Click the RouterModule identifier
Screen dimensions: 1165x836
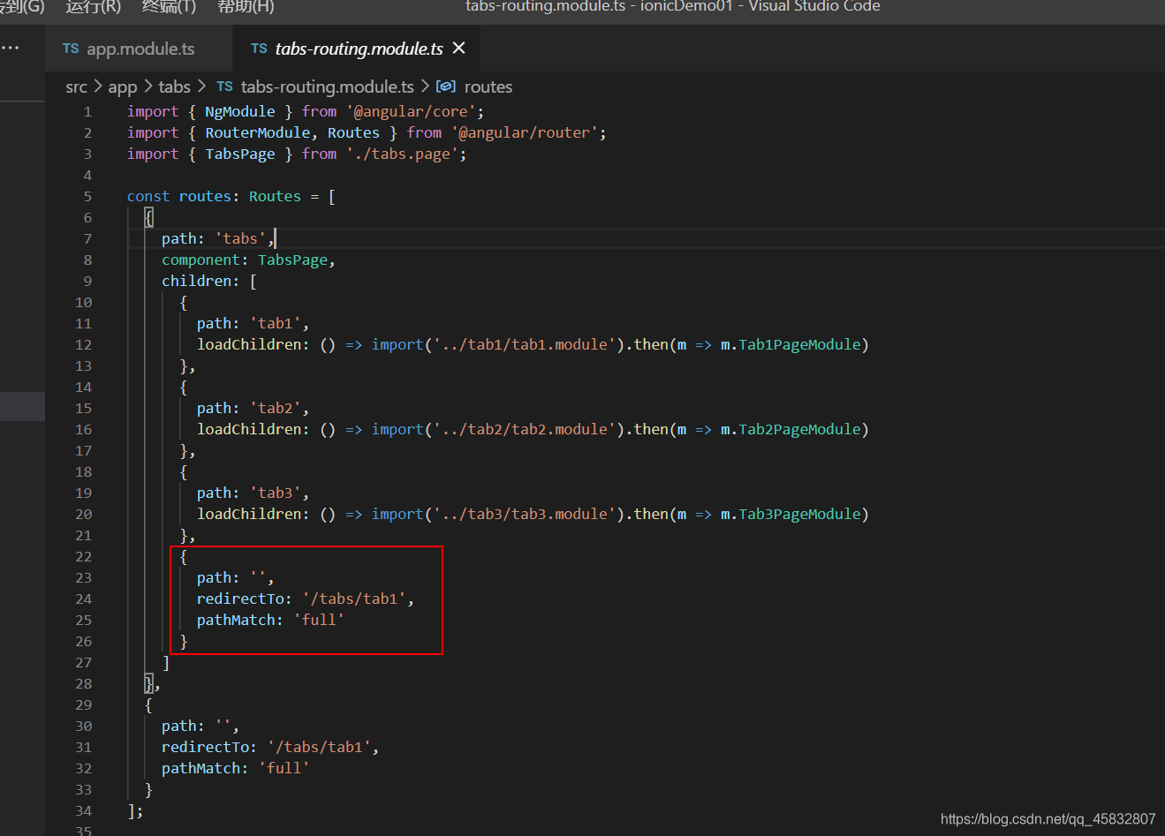tap(258, 132)
